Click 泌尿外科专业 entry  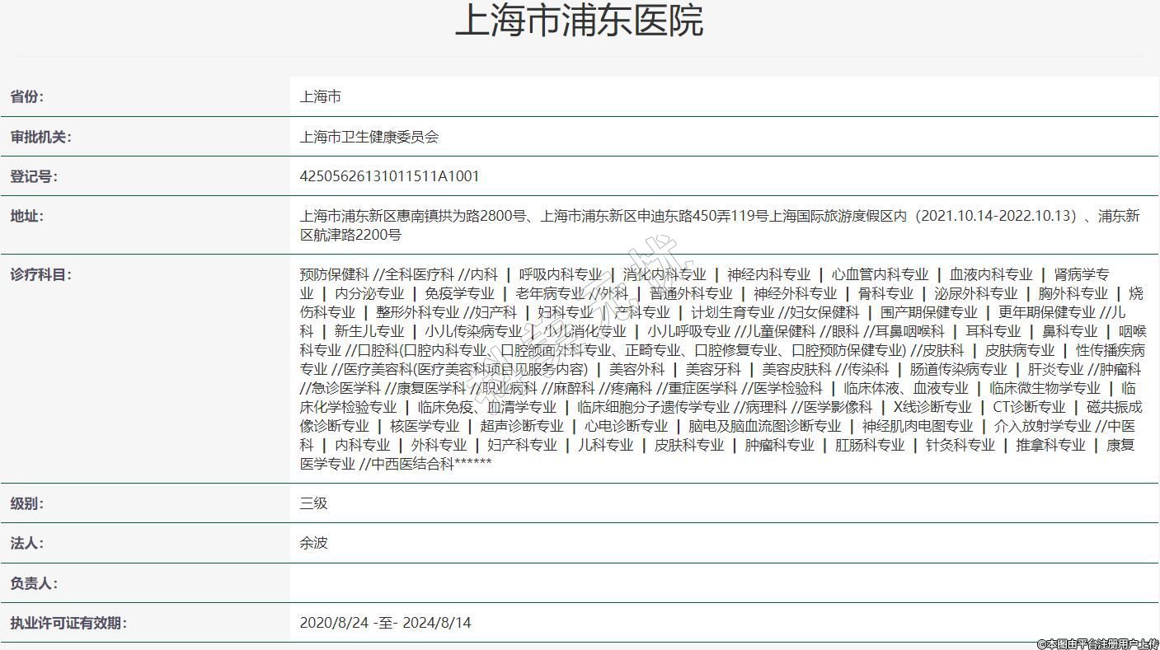975,293
